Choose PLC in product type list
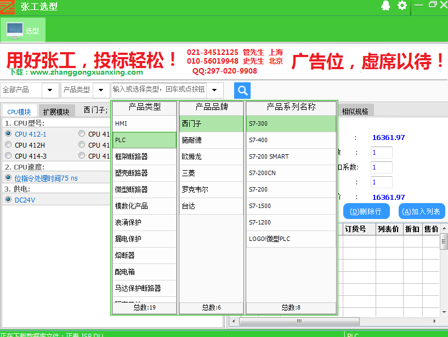This screenshot has height=337, width=448. tap(145, 140)
